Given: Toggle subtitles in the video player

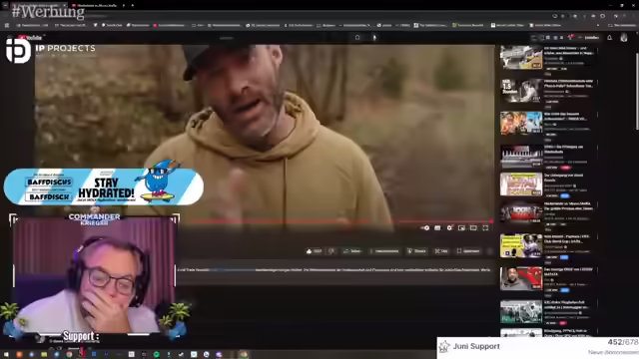Looking at the screenshot, I should click(437, 228).
